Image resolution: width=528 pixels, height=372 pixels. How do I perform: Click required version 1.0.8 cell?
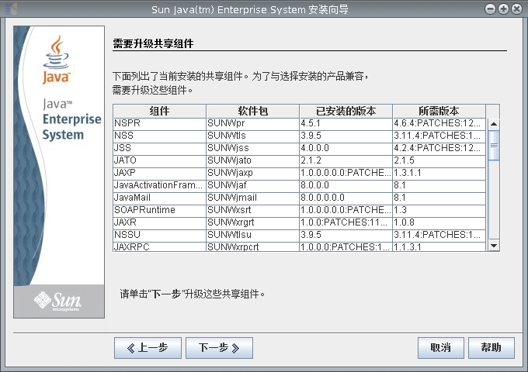point(439,222)
